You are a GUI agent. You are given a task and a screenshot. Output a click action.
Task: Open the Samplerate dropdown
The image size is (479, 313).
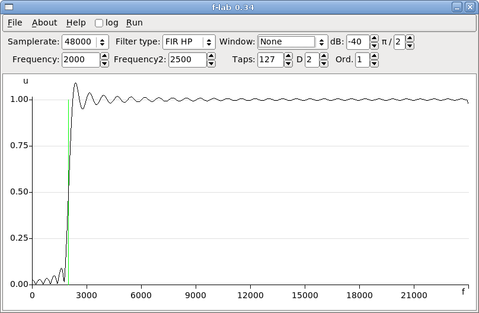tap(85, 42)
